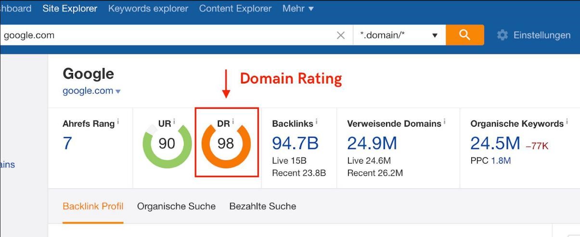Open Ahrefs rank value 7

(67, 143)
